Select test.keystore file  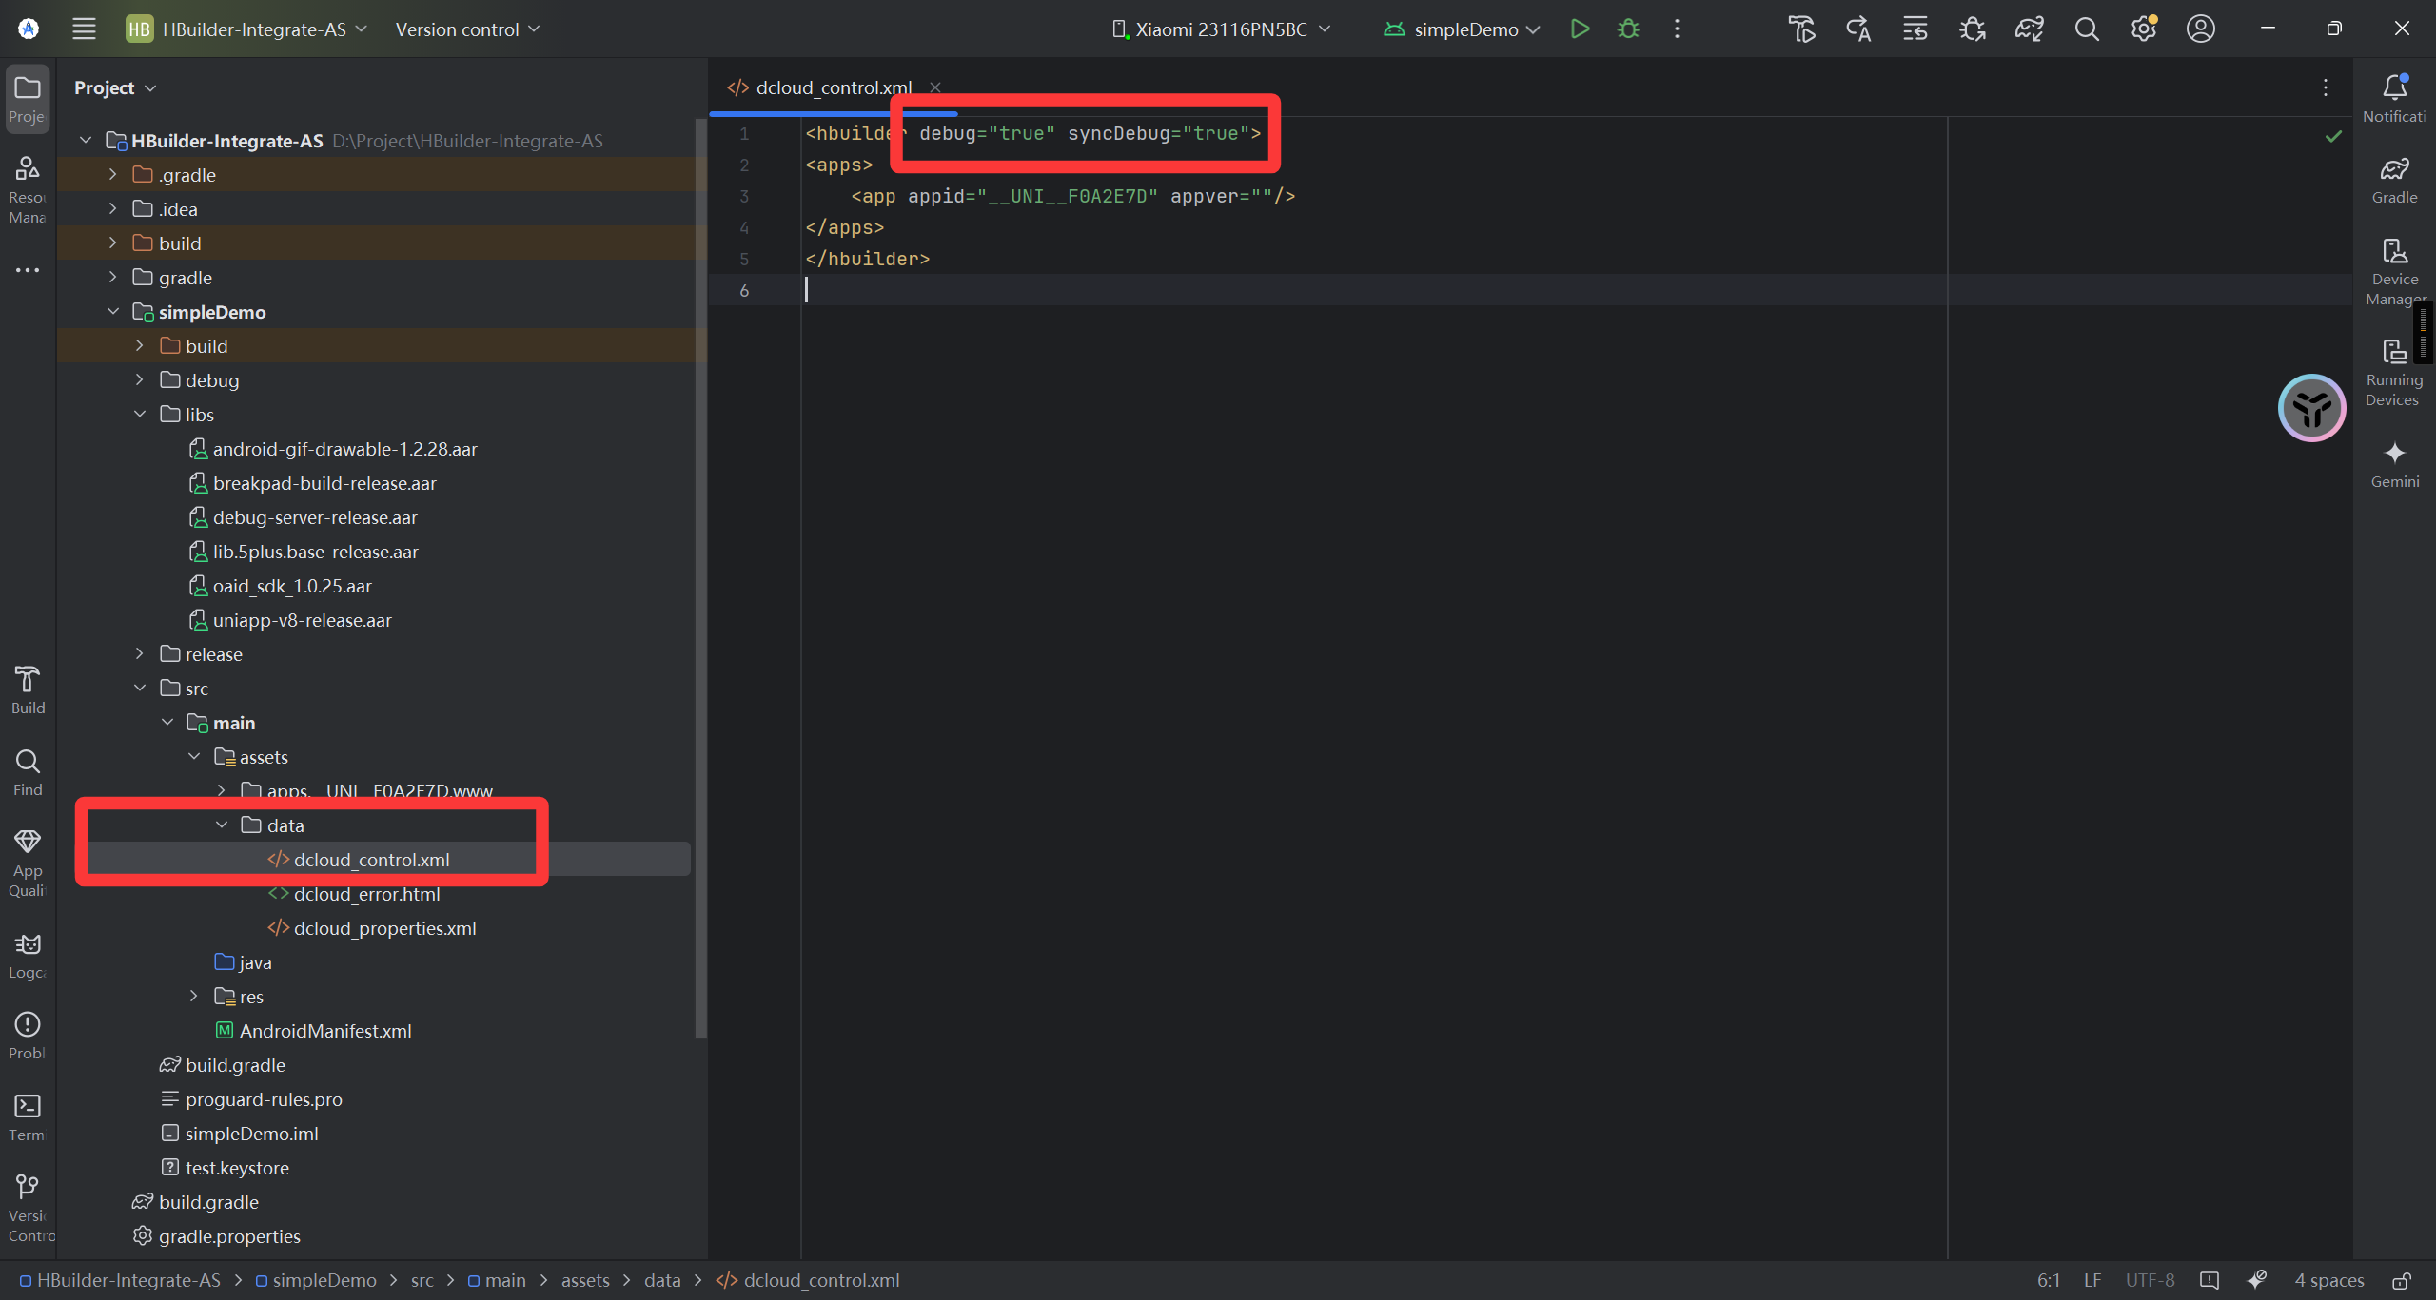point(236,1167)
